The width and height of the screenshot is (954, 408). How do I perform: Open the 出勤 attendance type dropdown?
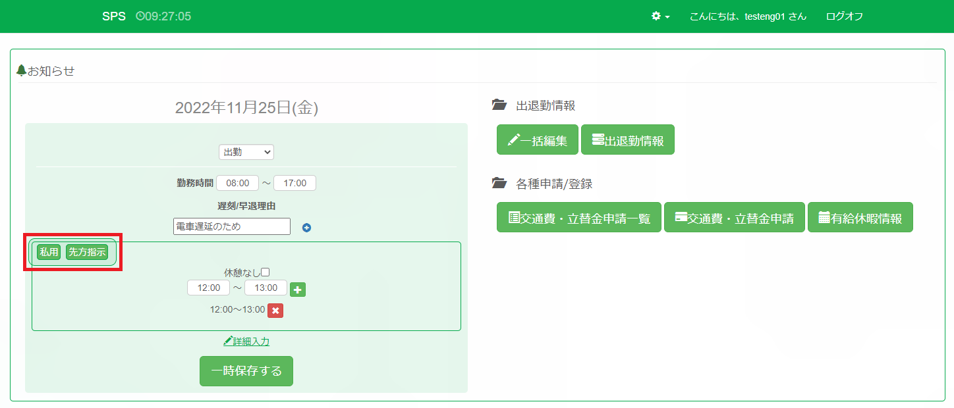(246, 152)
